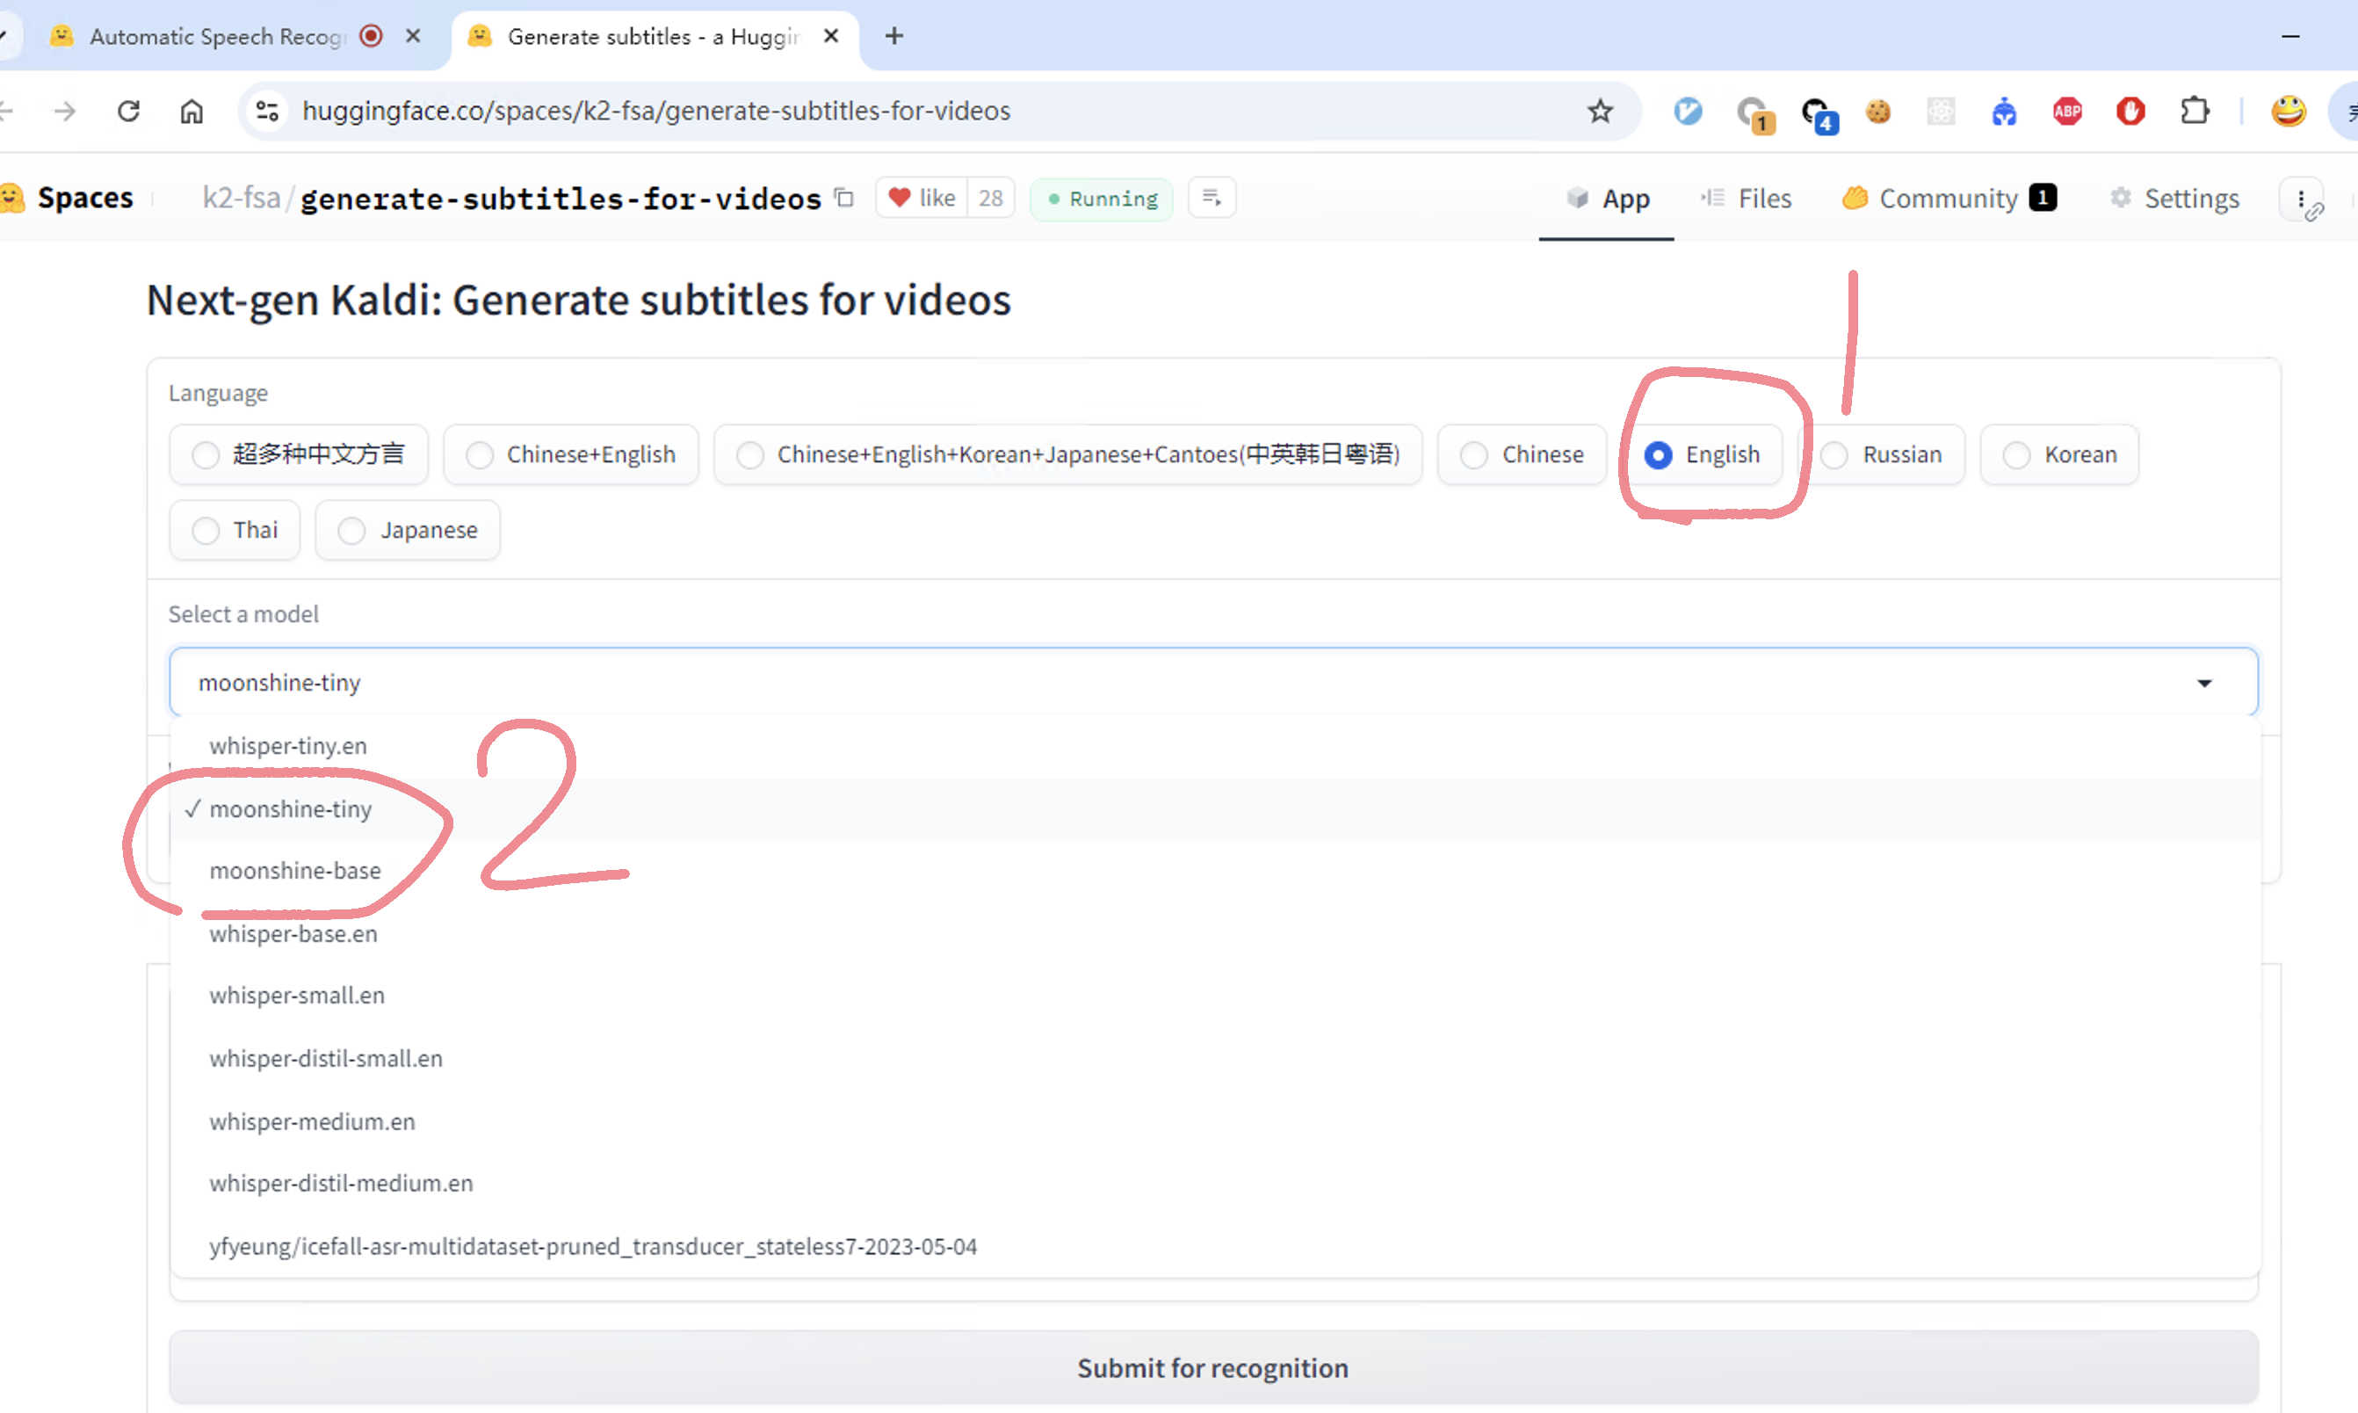Reload the page with the refresh icon
Screen dimensions: 2358x1413
pyautogui.click(x=128, y=112)
